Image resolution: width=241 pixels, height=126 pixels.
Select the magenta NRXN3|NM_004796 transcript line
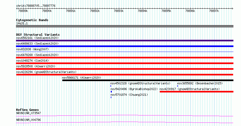pyautogui.click(x=125, y=122)
